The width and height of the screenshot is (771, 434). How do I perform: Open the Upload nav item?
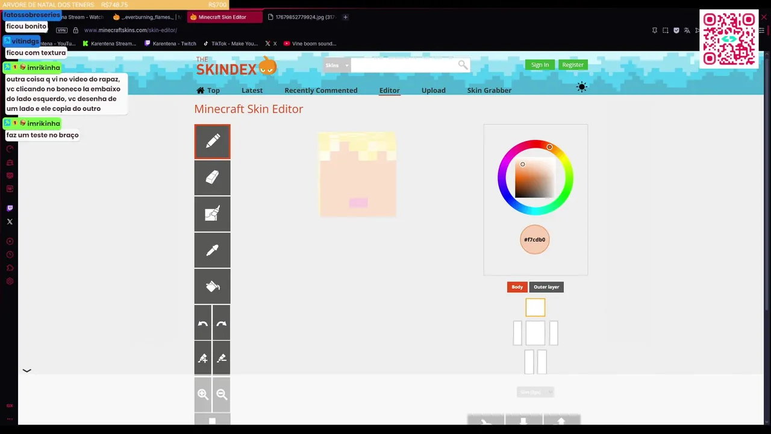tap(433, 90)
